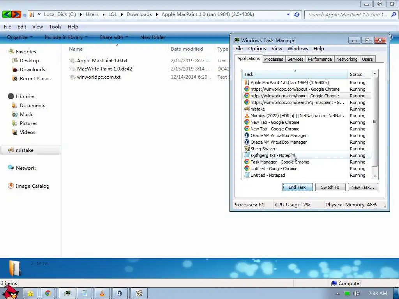Open Pictures library
Viewport: 399px width, 299px height.
(28, 123)
